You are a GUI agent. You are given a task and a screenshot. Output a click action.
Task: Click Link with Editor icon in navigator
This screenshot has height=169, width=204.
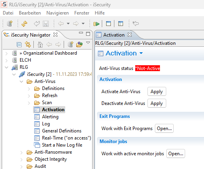coord(28,44)
